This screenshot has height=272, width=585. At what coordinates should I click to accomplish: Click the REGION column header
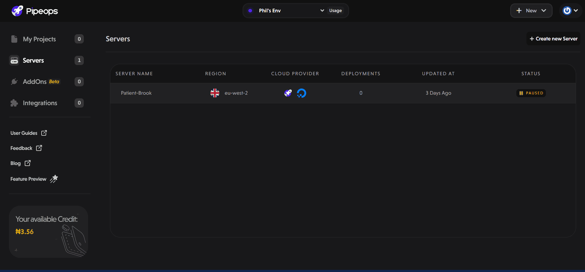pos(216,73)
